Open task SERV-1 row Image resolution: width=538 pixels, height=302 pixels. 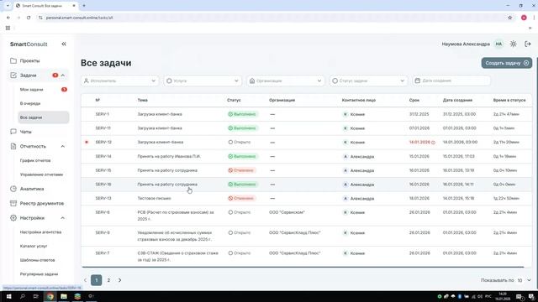[306, 114]
